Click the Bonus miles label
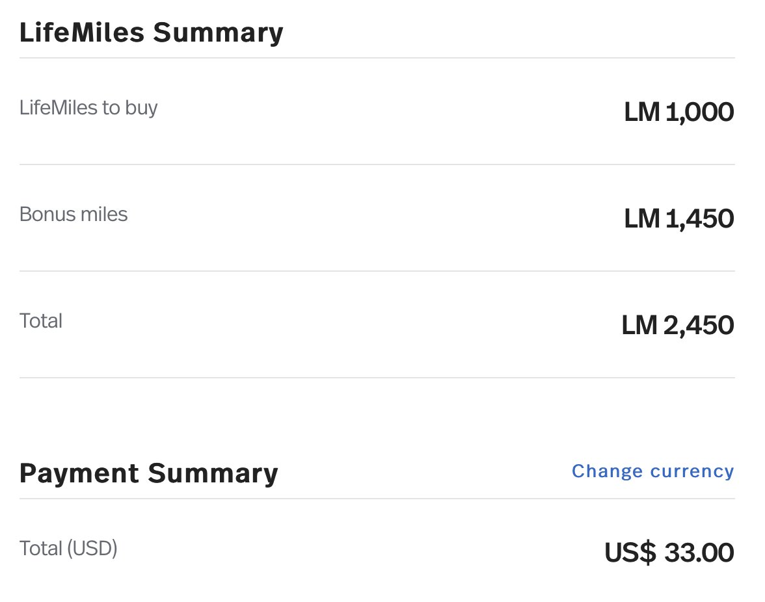This screenshot has height=602, width=765. [x=74, y=215]
